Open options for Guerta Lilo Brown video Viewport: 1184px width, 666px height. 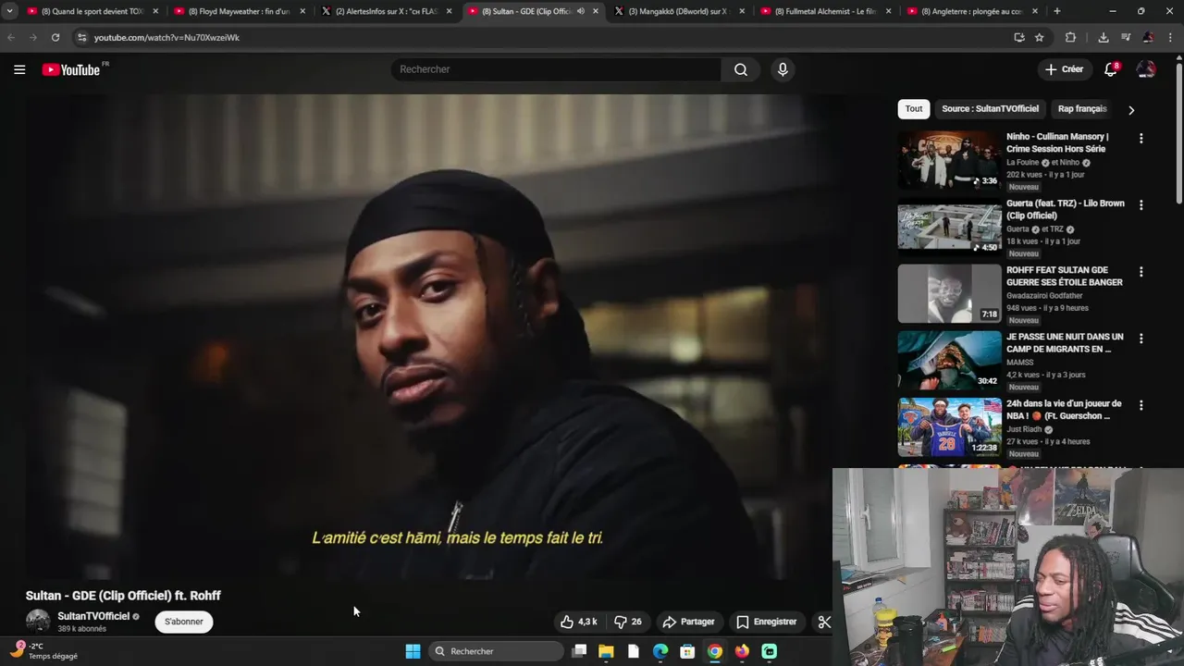click(x=1141, y=204)
